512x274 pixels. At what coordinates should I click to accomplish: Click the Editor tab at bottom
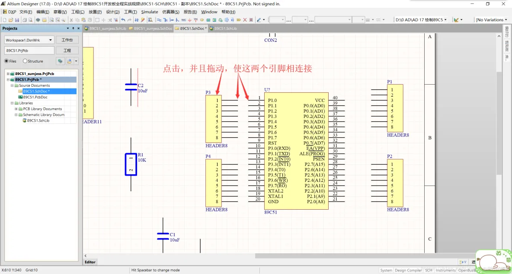(90, 262)
